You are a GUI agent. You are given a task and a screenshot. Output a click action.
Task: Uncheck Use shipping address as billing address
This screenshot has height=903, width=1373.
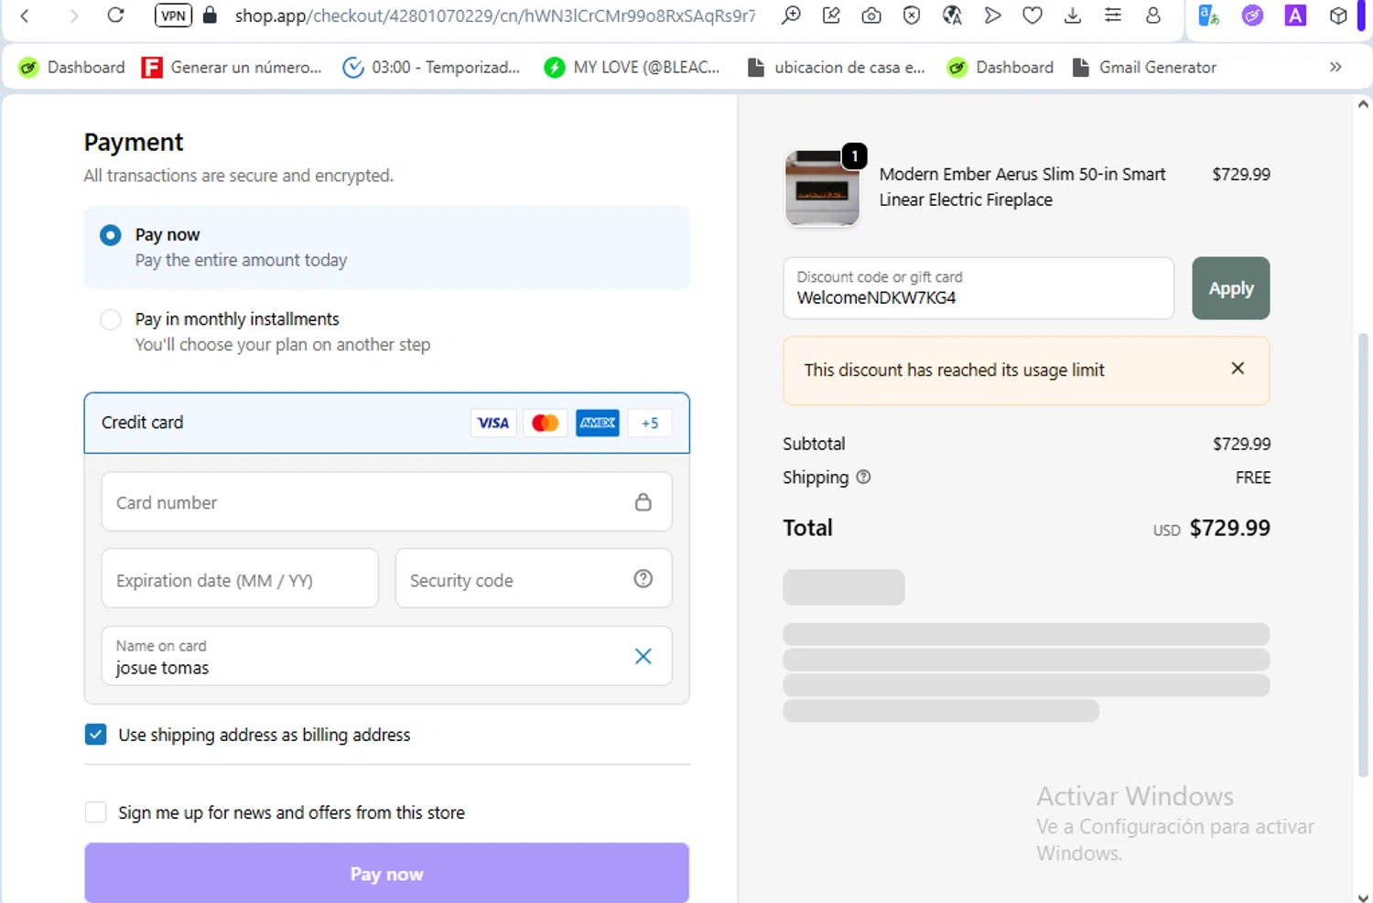coord(96,734)
